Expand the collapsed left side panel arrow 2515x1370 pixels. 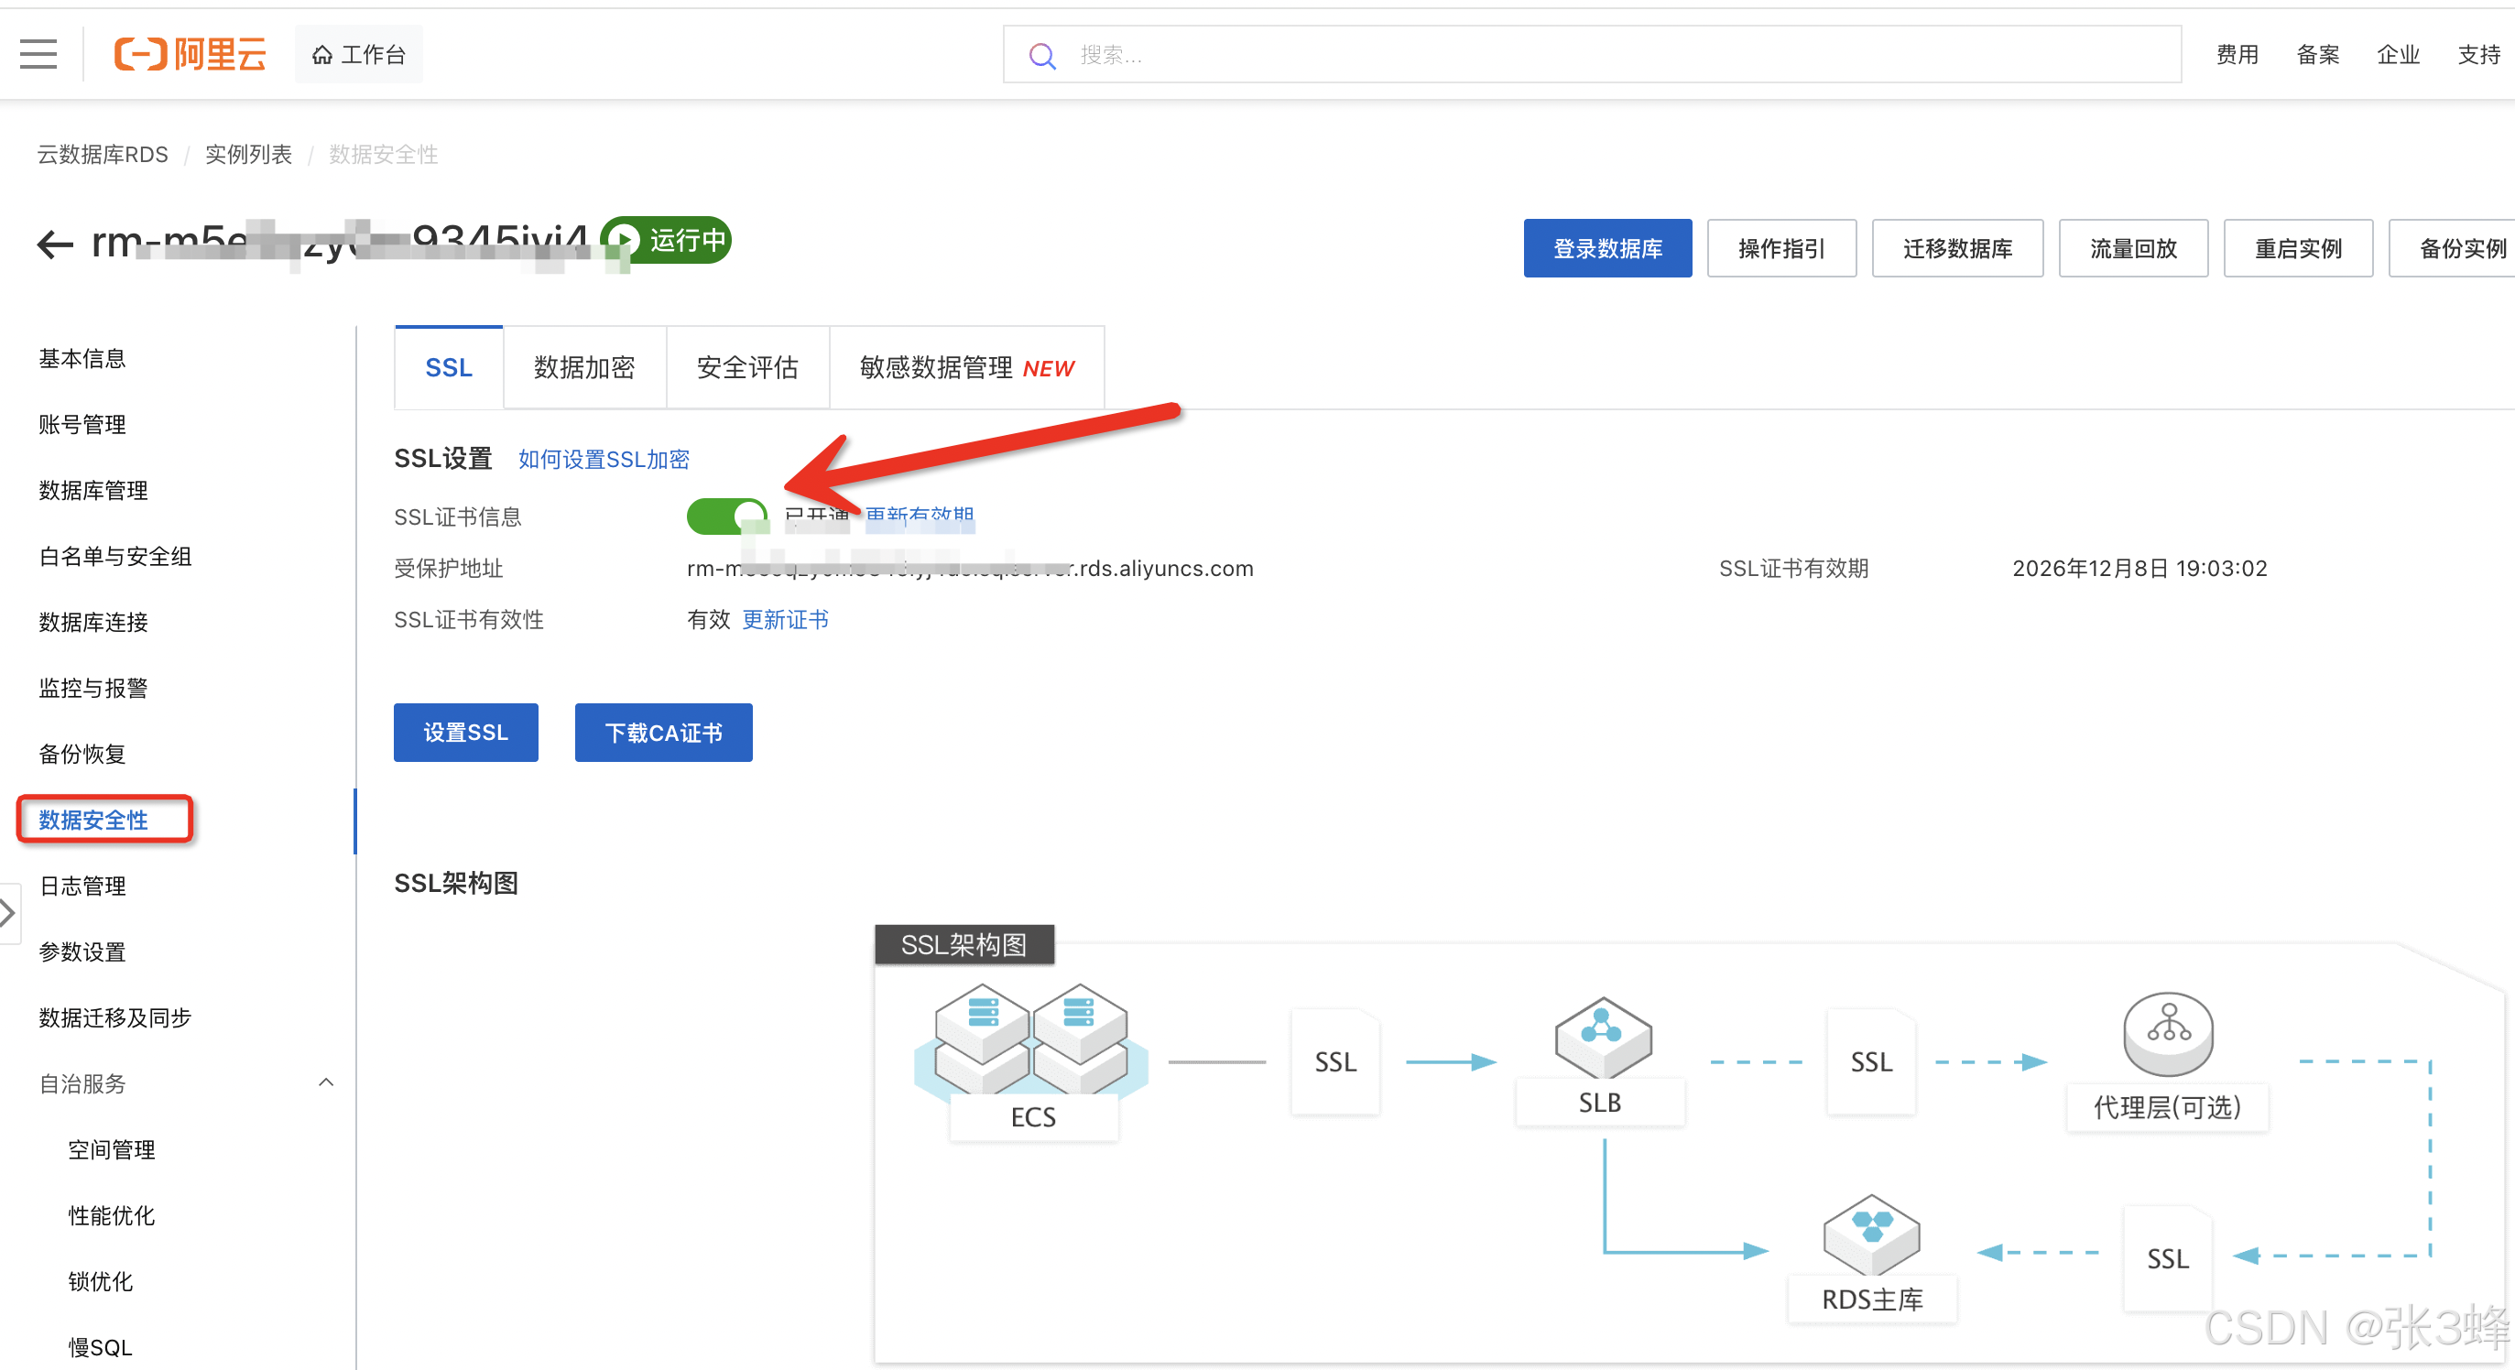[8, 913]
